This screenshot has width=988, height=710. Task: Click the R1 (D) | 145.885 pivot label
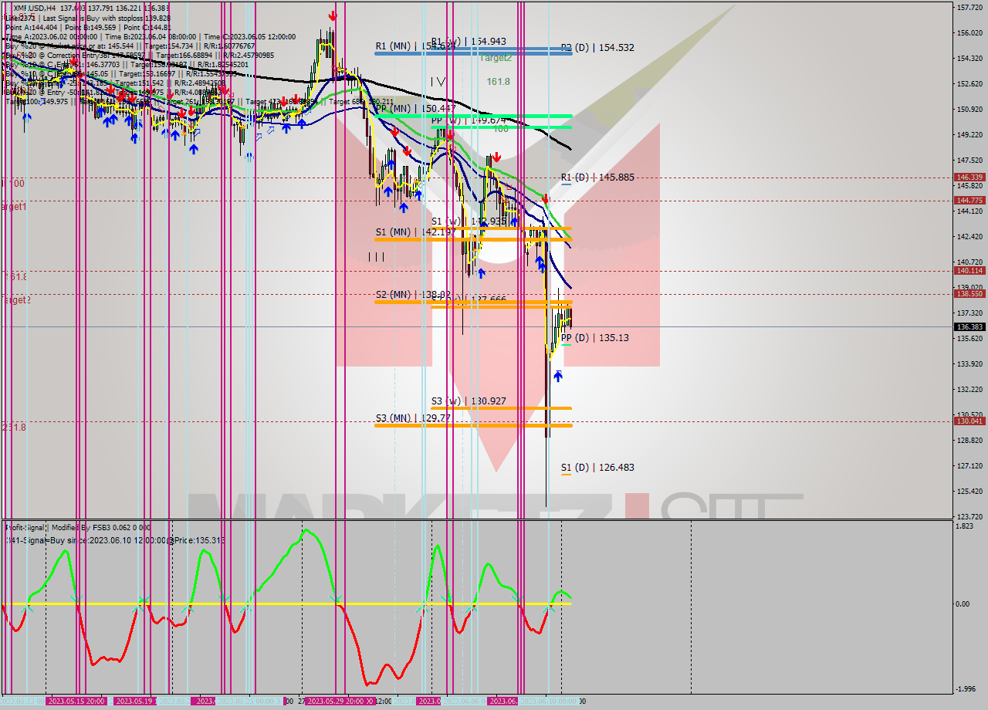(x=597, y=177)
